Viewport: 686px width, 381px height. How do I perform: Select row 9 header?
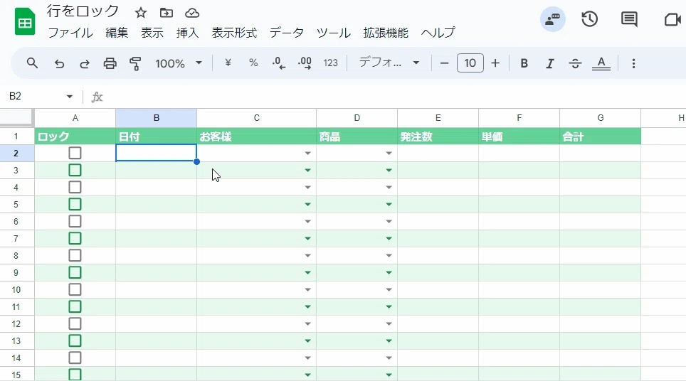pos(16,273)
